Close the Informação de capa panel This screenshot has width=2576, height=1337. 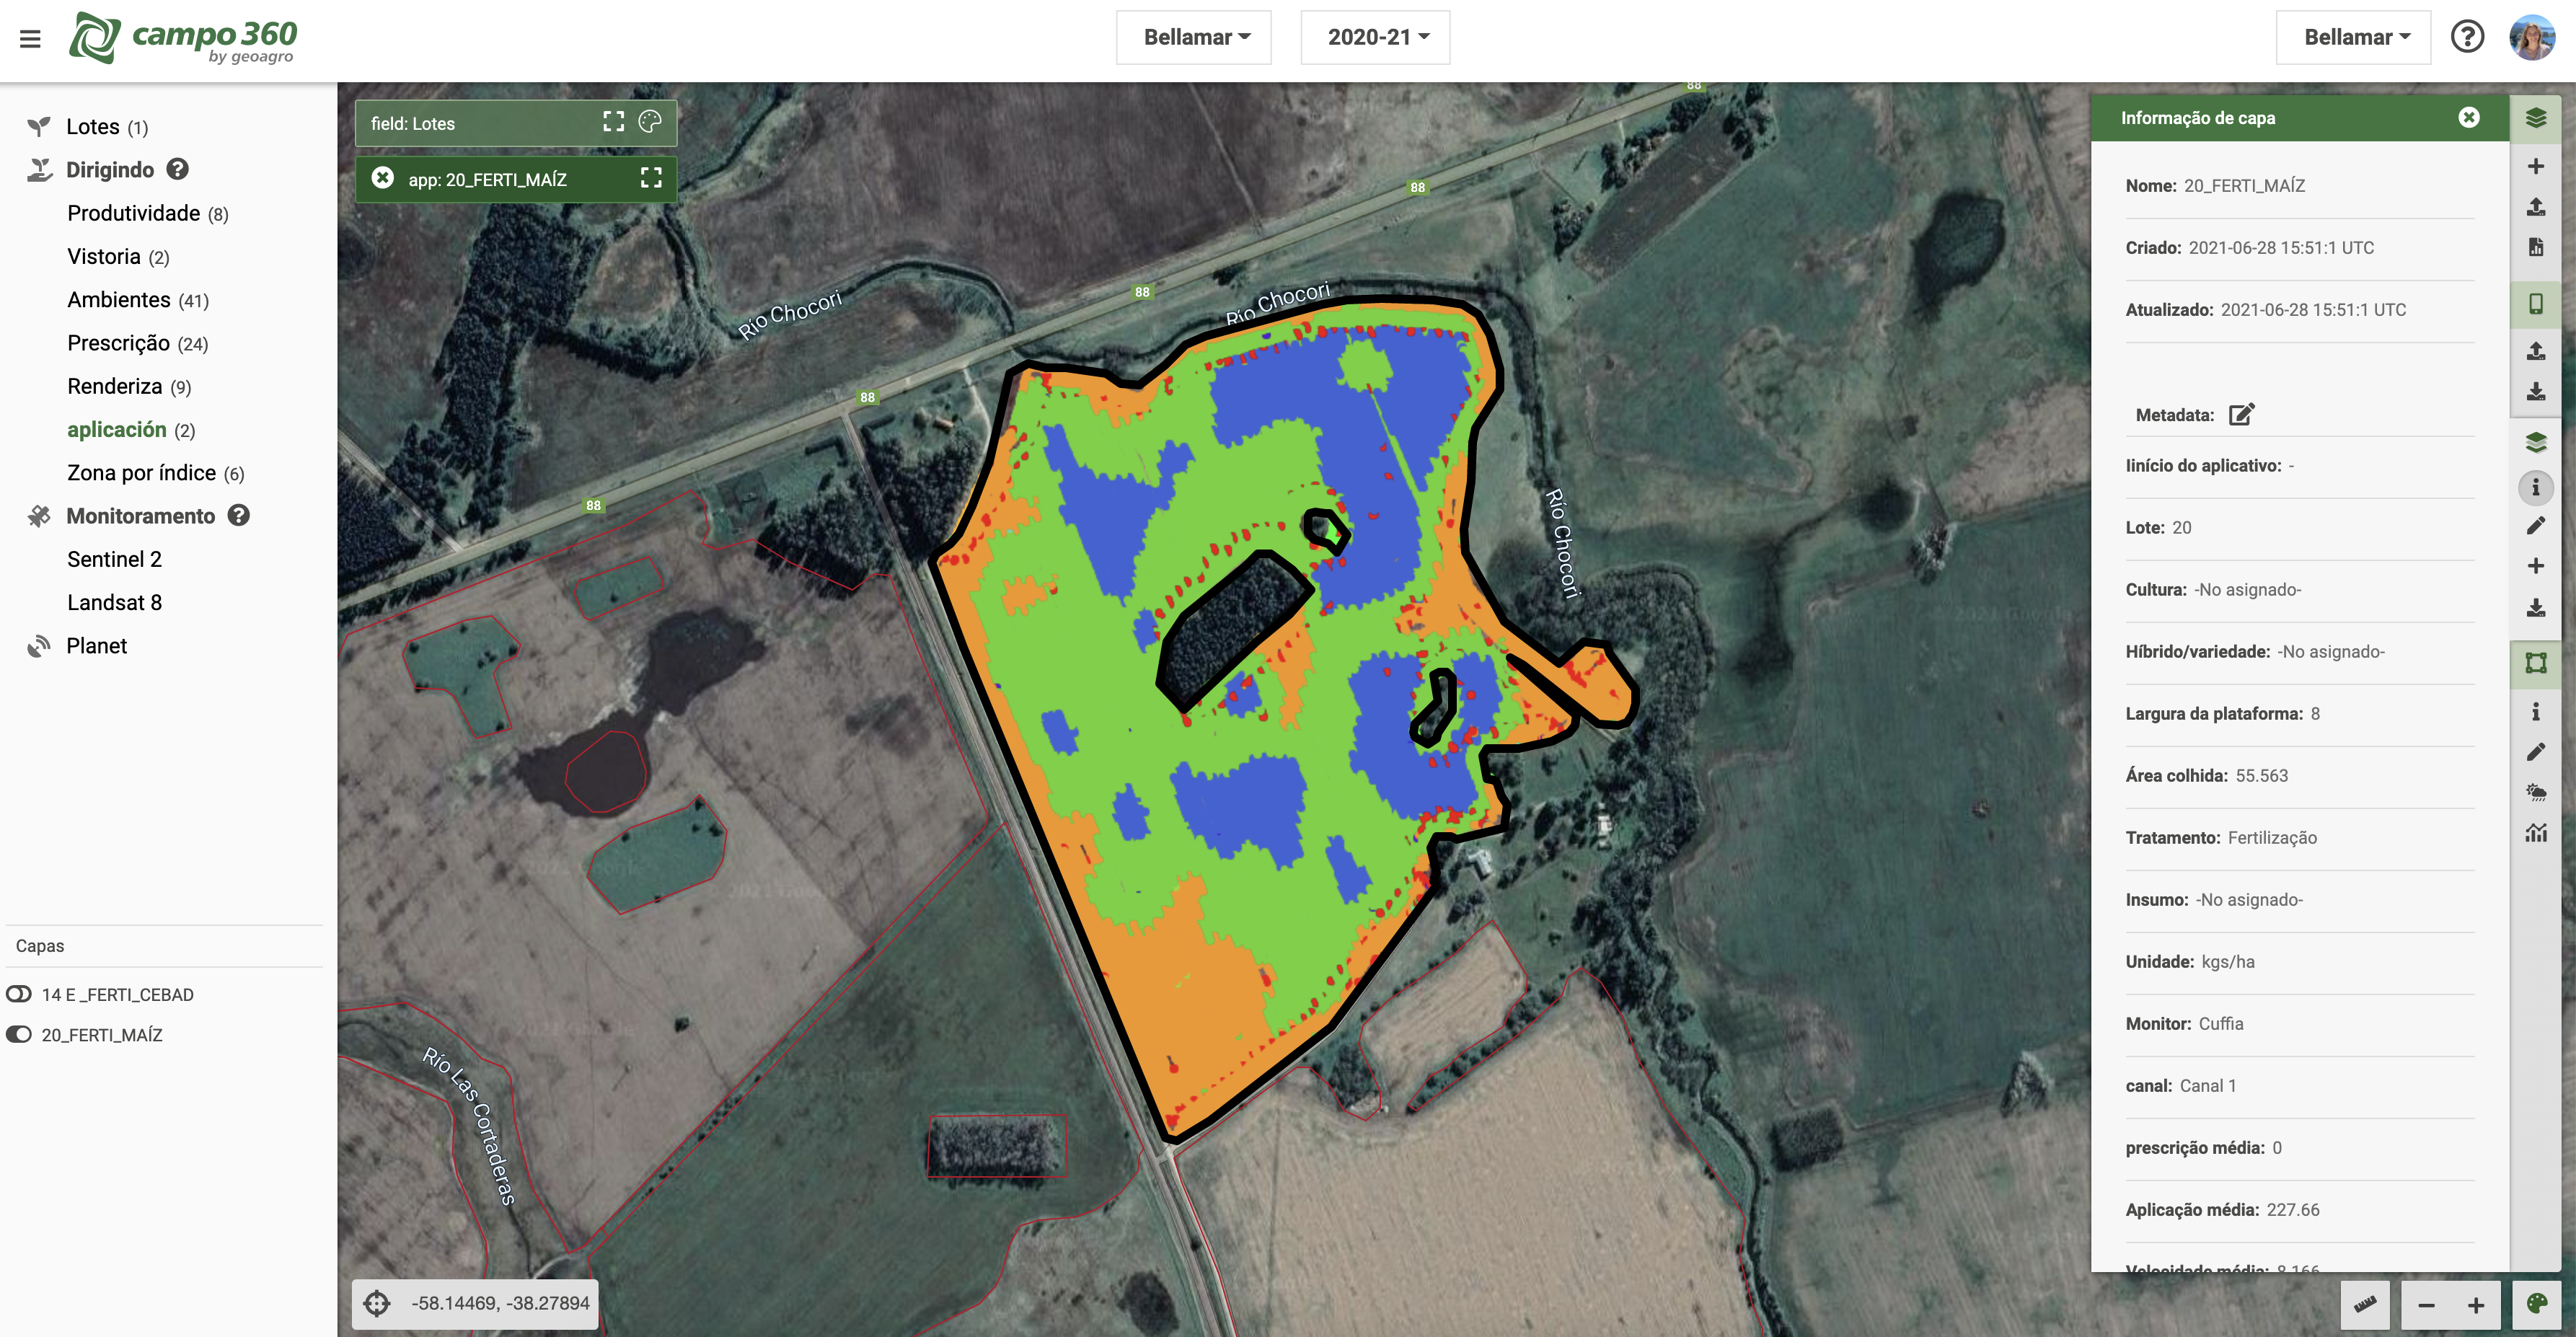coord(2469,118)
